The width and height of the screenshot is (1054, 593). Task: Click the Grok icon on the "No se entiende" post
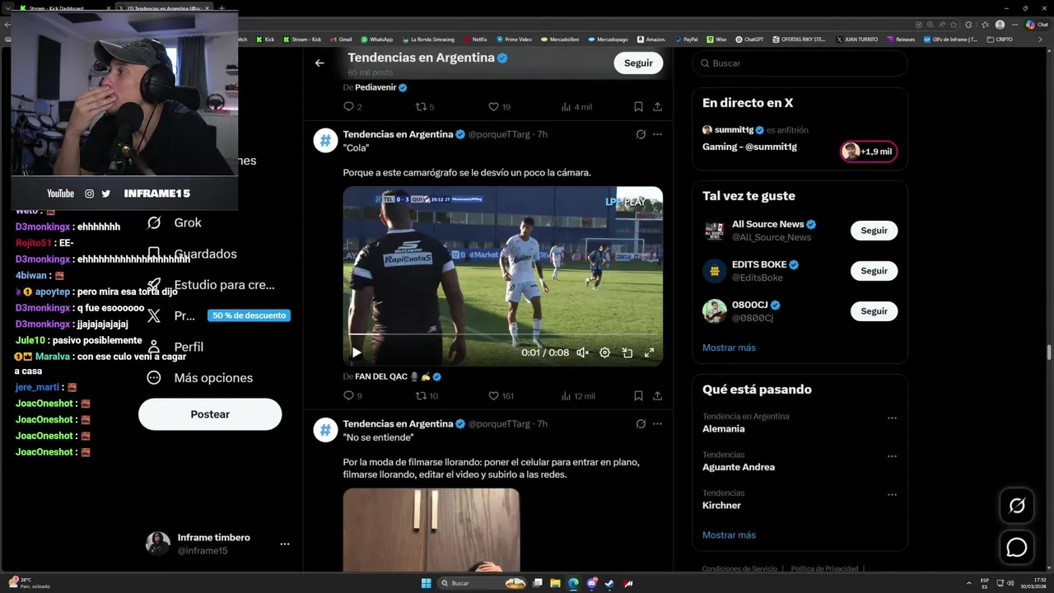coord(641,424)
